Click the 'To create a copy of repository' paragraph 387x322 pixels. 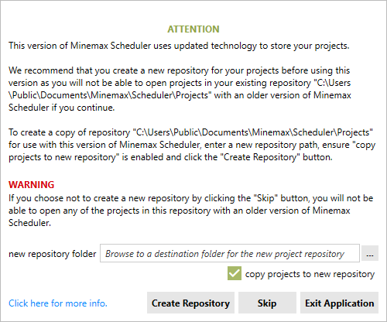click(x=192, y=145)
